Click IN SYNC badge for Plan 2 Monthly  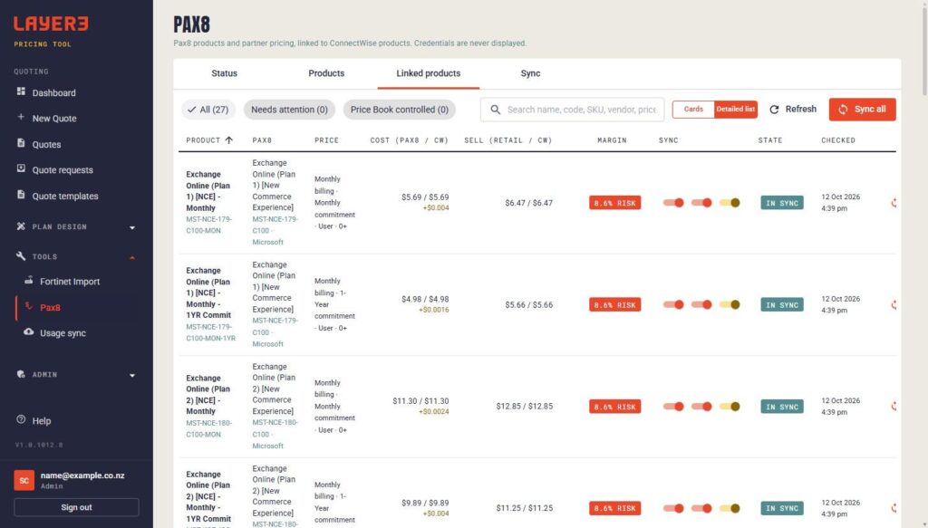pos(782,407)
